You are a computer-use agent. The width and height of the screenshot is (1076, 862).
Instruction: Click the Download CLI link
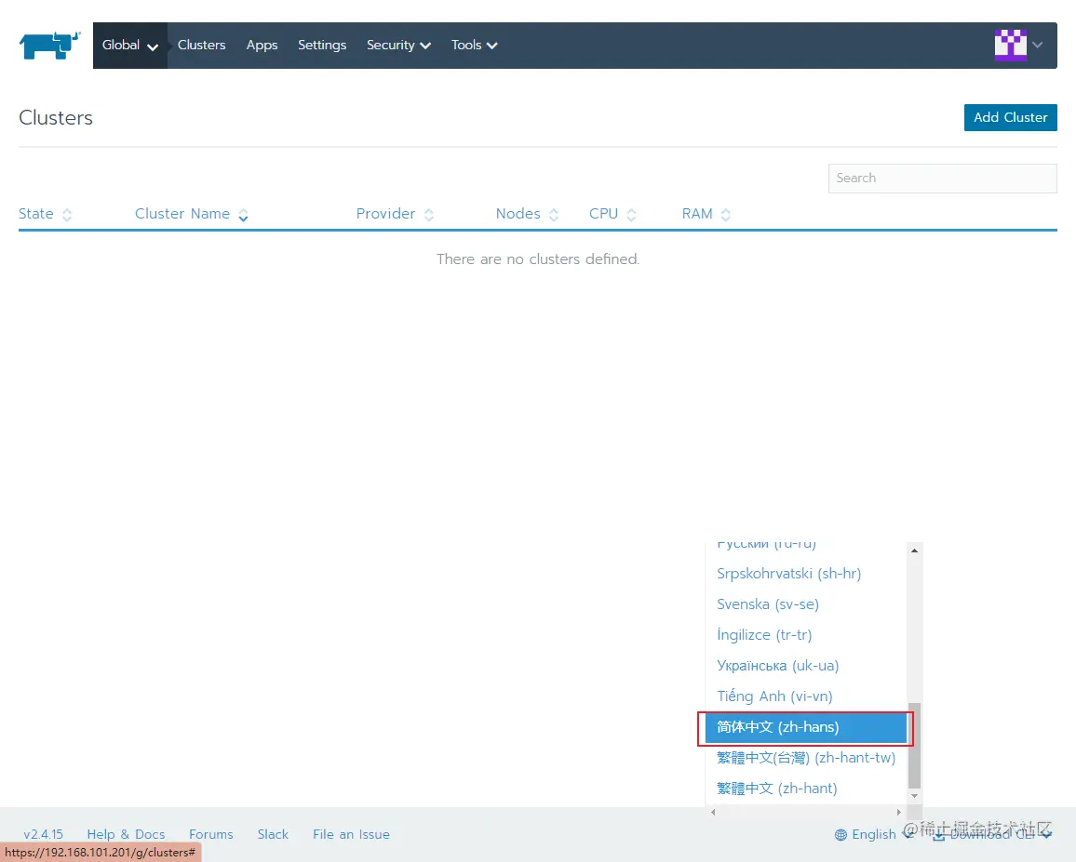coord(992,835)
